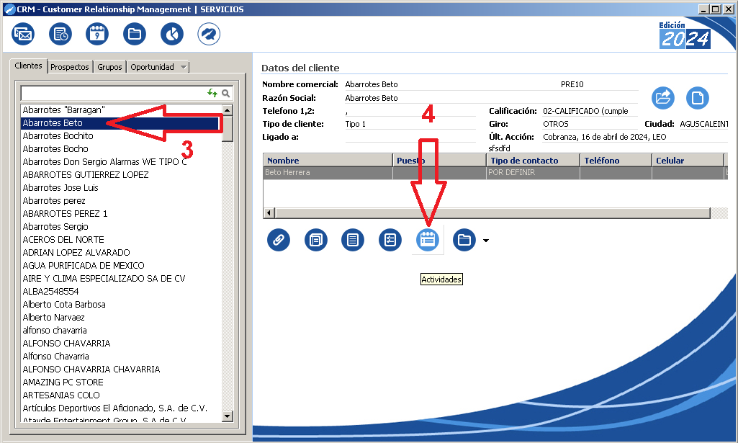738x443 pixels.
Task: Click the open folder with arrow icon
Action: coord(662,97)
